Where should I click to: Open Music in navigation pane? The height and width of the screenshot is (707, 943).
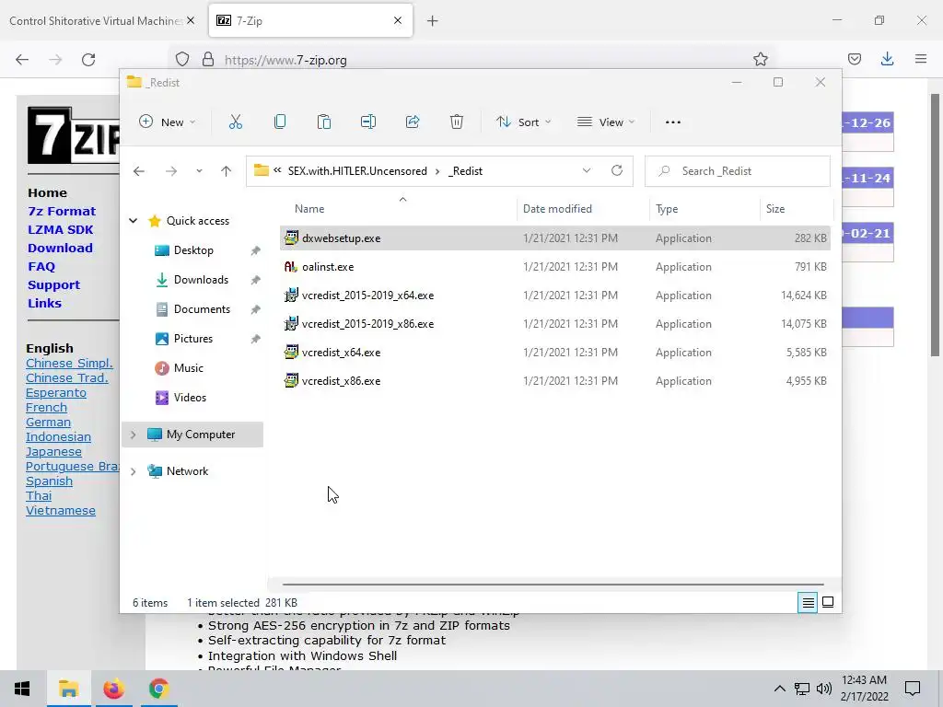188,368
